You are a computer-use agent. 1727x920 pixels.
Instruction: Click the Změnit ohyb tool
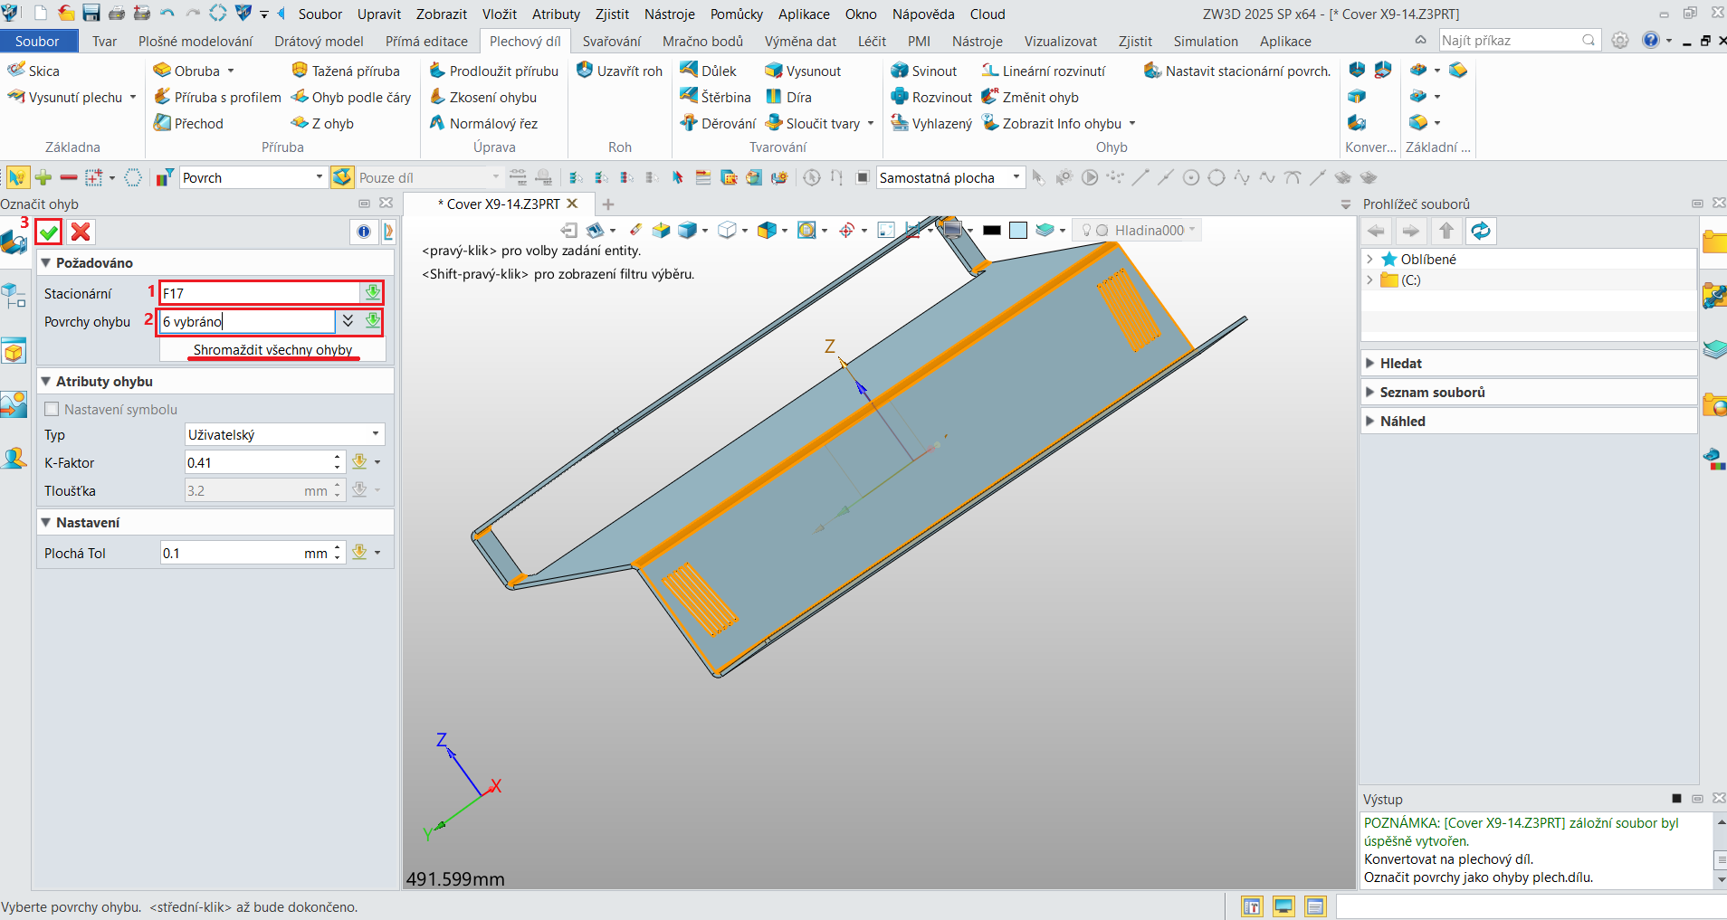click(1030, 97)
